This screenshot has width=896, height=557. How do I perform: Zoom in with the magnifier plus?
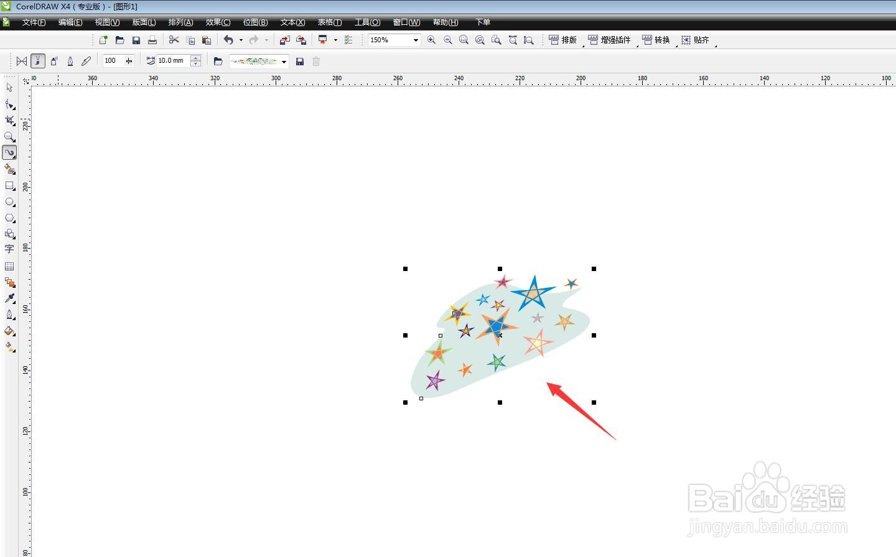click(x=431, y=40)
